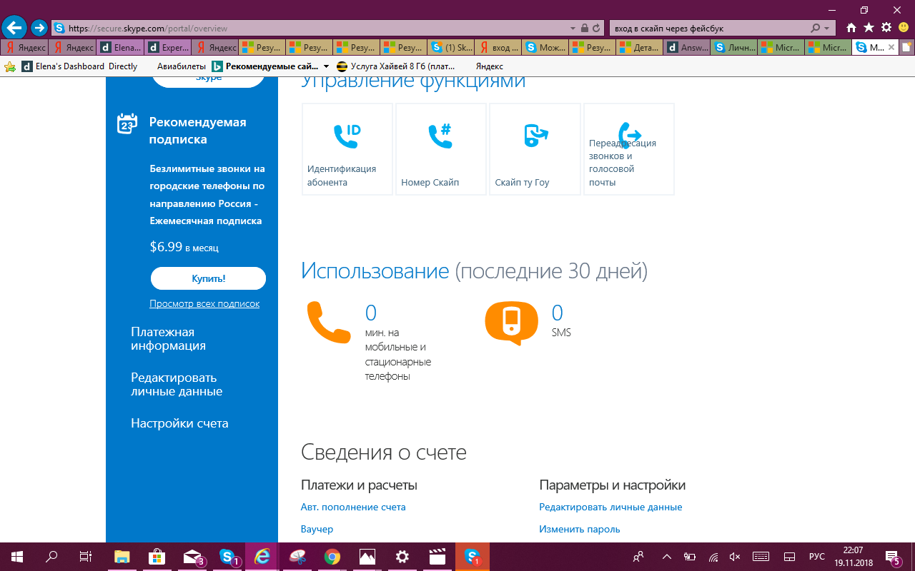This screenshot has height=571, width=915.
Task: Open the Movies clapperboard app on taskbar
Action: [x=437, y=557]
